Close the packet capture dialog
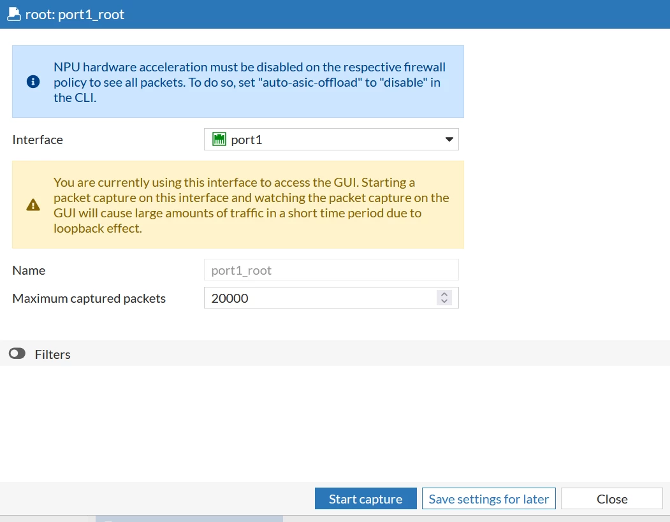Screen dimensions: 670x522 (611, 498)
